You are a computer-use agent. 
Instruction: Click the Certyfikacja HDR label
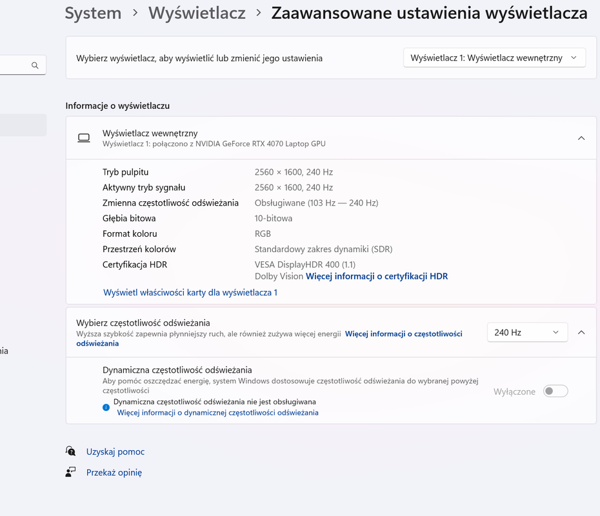click(x=135, y=264)
